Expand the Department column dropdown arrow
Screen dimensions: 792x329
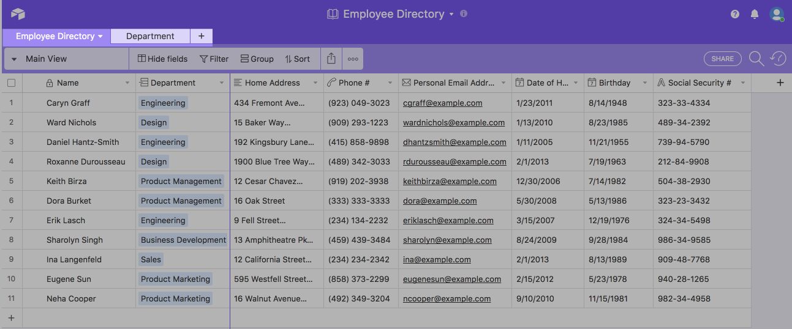click(222, 83)
